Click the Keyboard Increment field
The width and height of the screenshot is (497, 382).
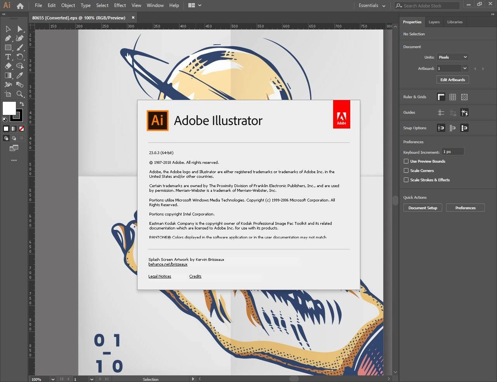(453, 152)
